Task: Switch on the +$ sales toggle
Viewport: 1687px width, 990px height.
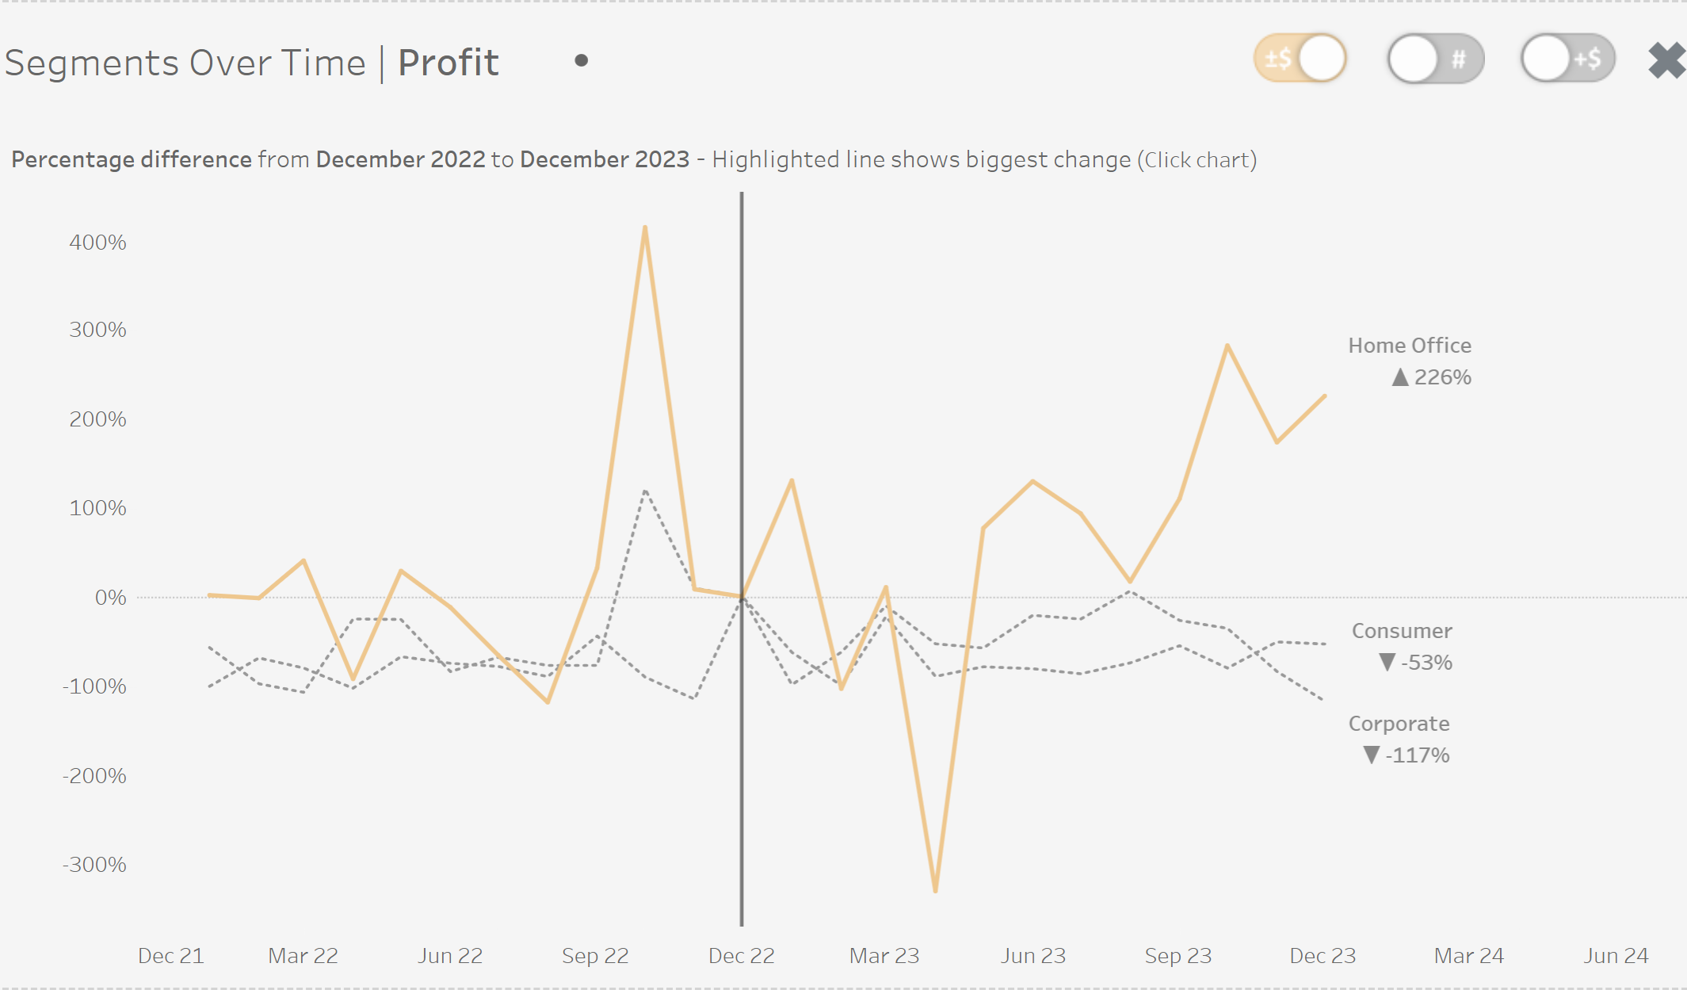Action: [1567, 59]
